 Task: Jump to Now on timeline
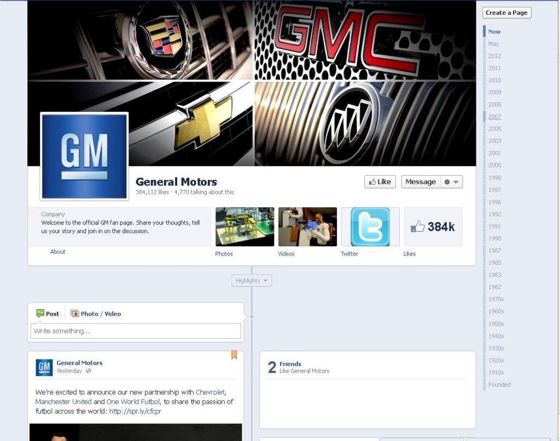[x=494, y=31]
